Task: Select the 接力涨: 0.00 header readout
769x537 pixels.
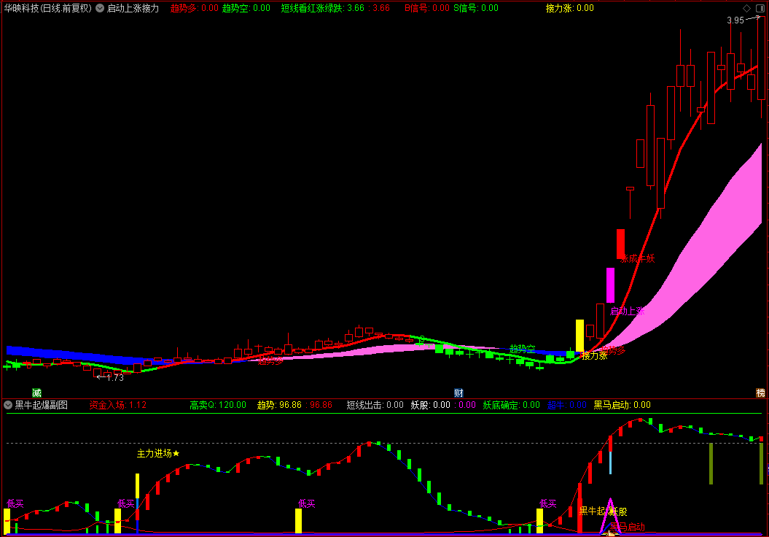Action: (x=570, y=8)
